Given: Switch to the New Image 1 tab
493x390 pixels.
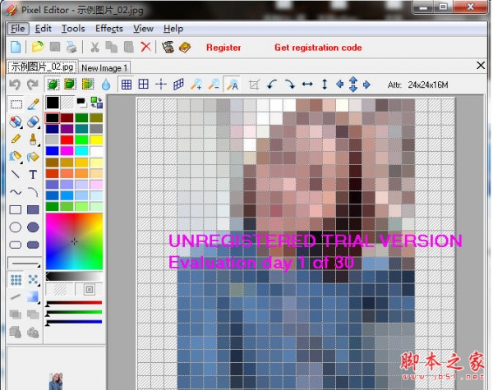Looking at the screenshot, I should [x=104, y=68].
